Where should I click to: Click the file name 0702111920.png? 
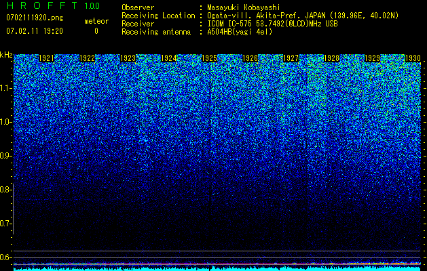pyautogui.click(x=35, y=18)
